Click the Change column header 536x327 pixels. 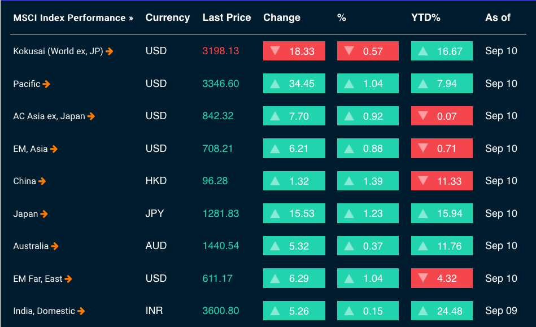click(282, 18)
